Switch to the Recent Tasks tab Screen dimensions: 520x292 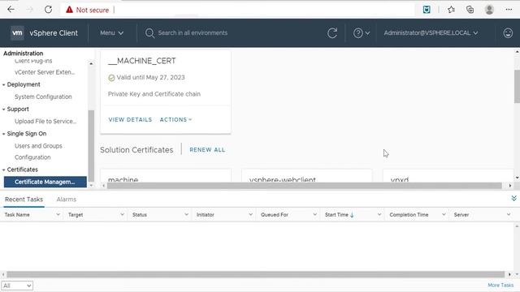24,200
